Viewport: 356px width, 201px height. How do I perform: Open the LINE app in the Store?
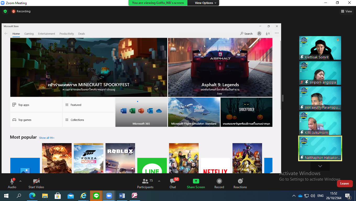[152, 165]
